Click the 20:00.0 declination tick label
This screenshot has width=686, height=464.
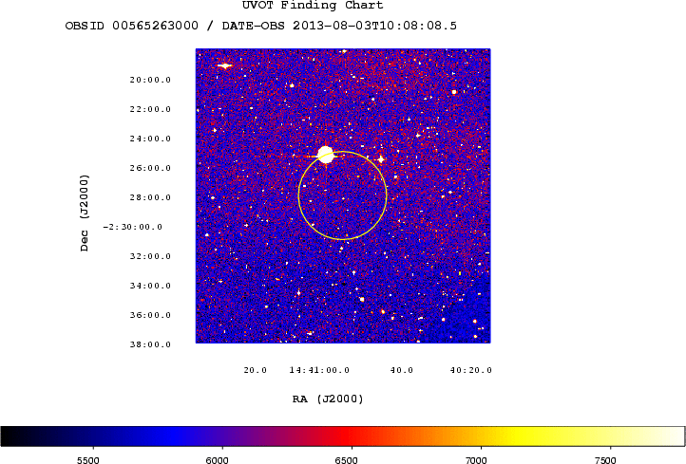click(150, 80)
